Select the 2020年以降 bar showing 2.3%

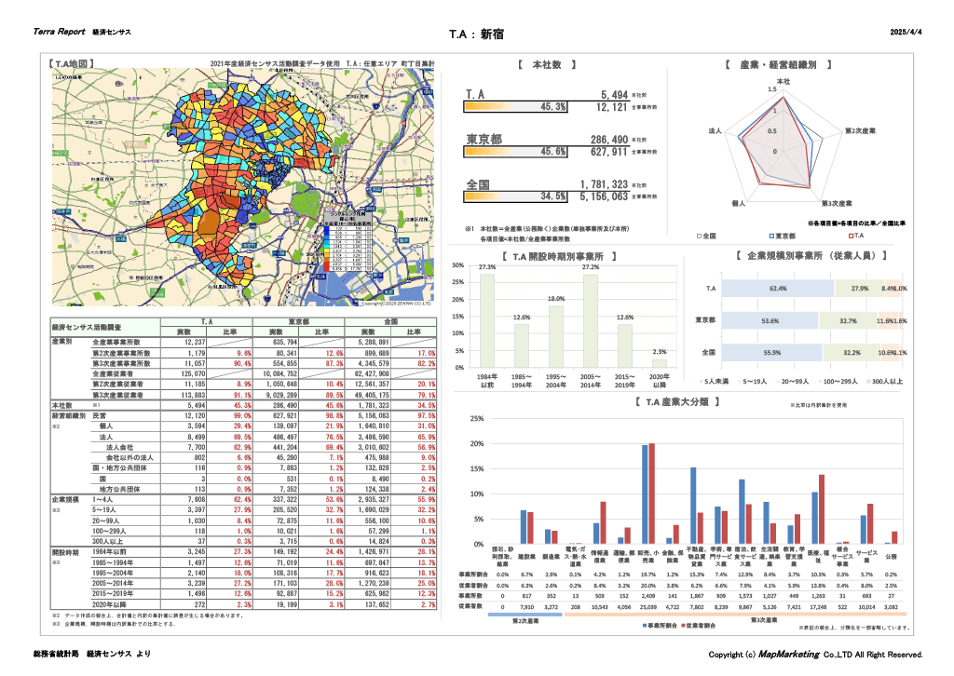pyautogui.click(x=660, y=363)
